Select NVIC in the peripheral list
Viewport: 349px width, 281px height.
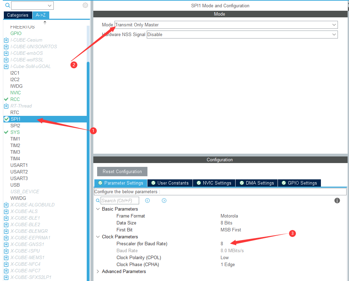tap(16, 93)
